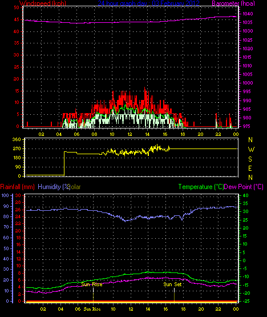
Task: Click the W compass letter beside wind direction
Action: pyautogui.click(x=251, y=150)
